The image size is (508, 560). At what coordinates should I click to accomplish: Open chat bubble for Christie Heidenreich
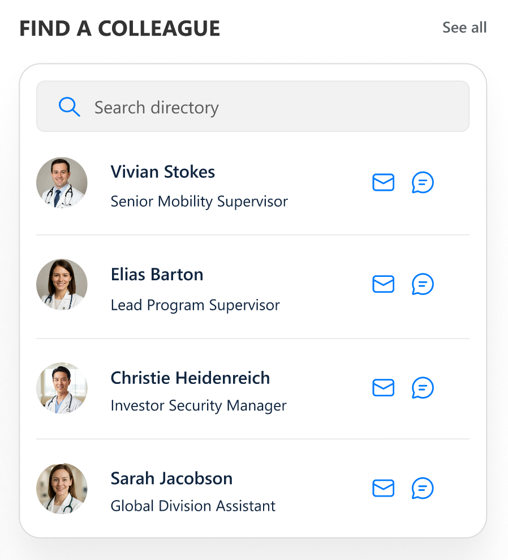[423, 388]
